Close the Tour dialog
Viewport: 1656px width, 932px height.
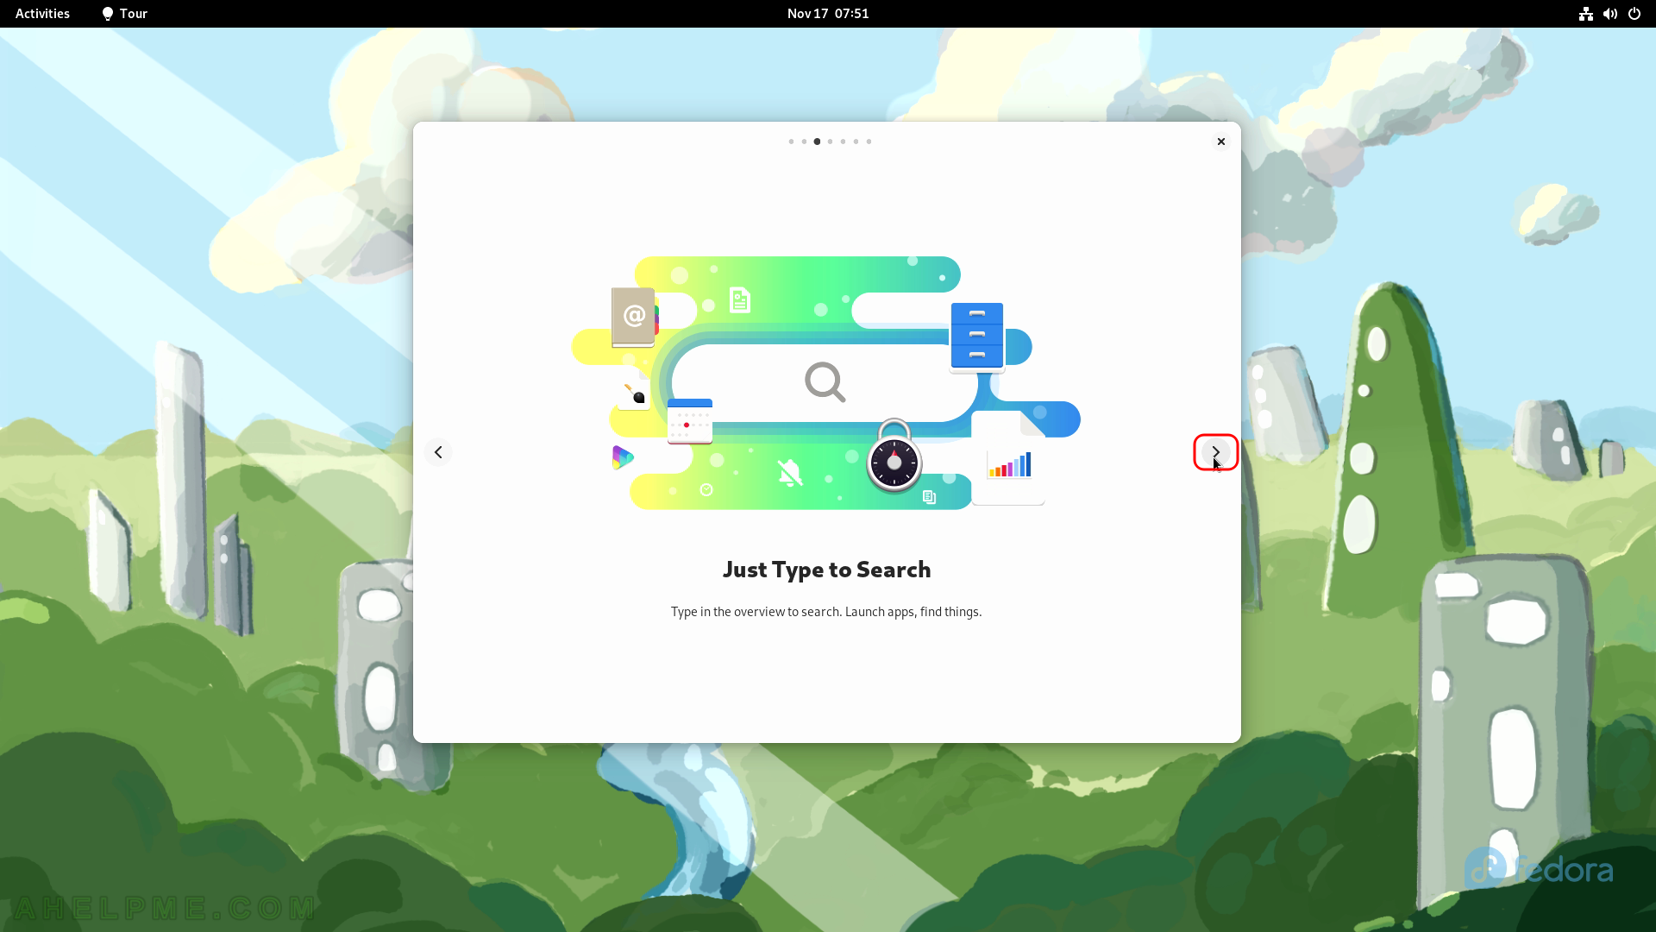coord(1220,142)
